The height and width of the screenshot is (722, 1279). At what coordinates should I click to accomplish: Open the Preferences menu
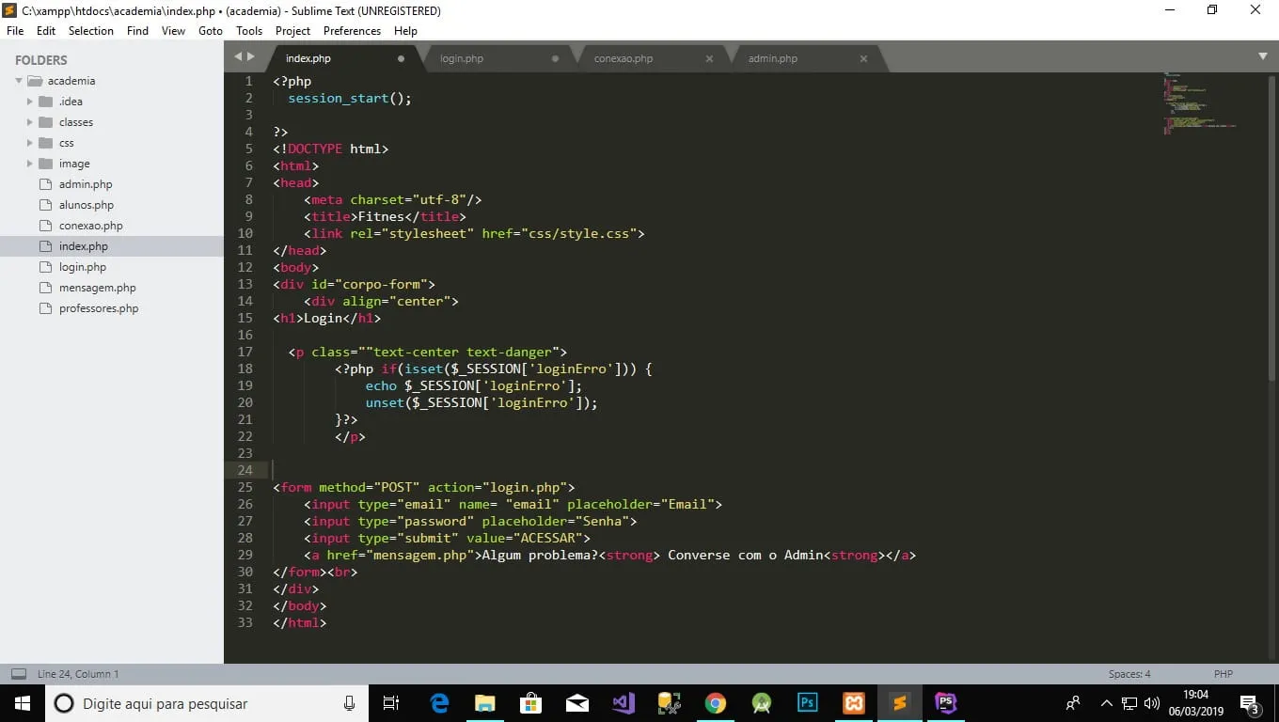tap(352, 31)
